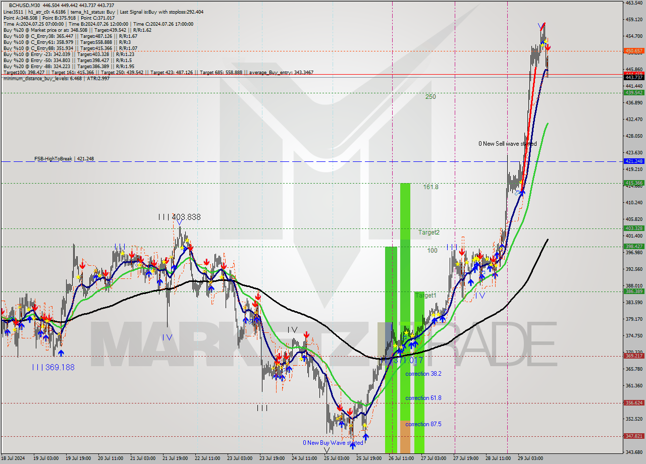Screen dimensions: 646x464
Task: Click the orange rectangle beside correction 87.5
Action: (405, 436)
